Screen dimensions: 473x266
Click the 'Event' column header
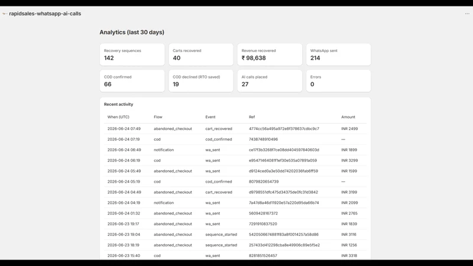[x=210, y=117]
